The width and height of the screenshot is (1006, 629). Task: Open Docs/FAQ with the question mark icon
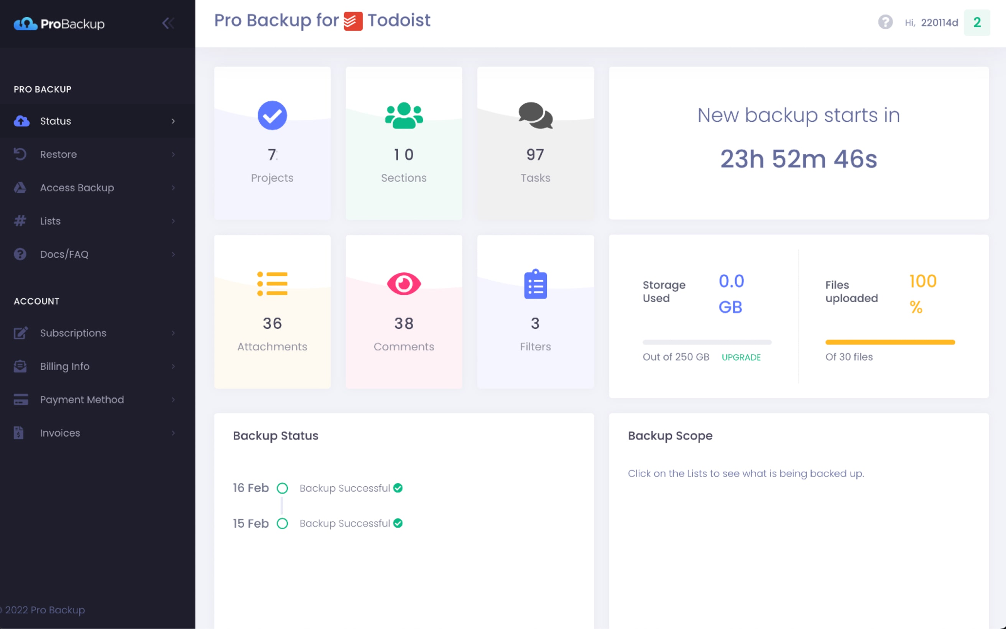(x=20, y=254)
